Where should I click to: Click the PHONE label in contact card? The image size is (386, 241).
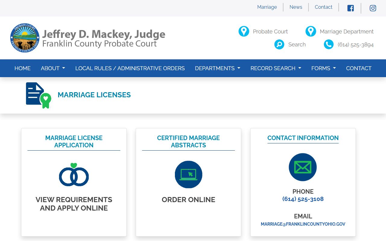coord(303,192)
